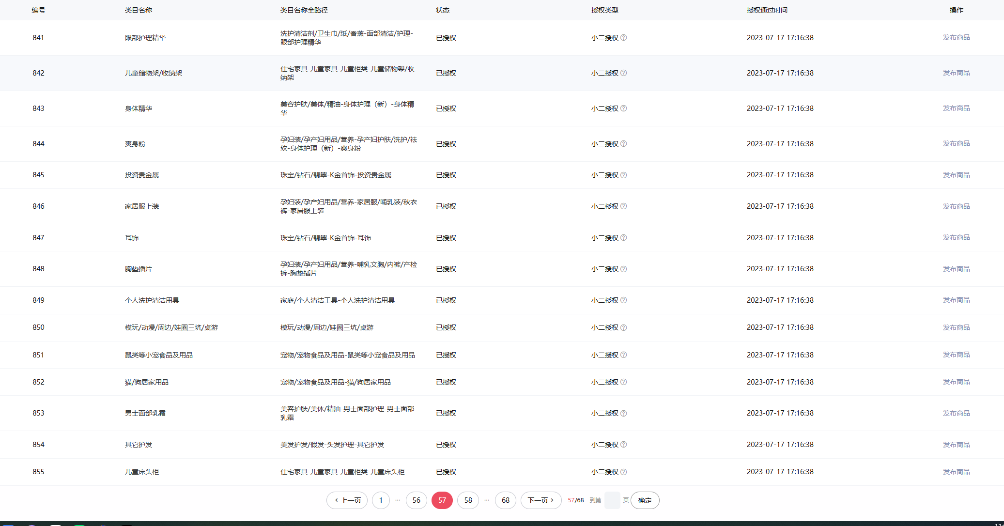Click the page number jump input field

coord(612,500)
